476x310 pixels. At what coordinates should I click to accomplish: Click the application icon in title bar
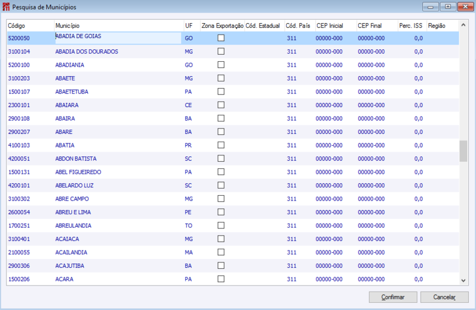click(6, 7)
